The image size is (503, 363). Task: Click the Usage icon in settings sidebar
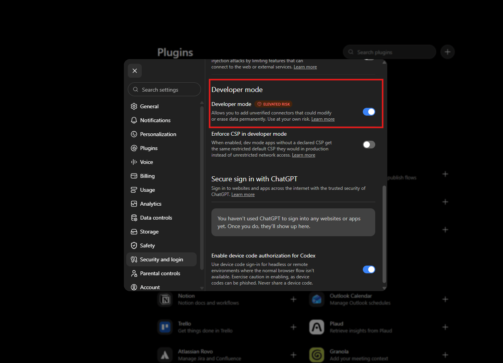point(134,190)
